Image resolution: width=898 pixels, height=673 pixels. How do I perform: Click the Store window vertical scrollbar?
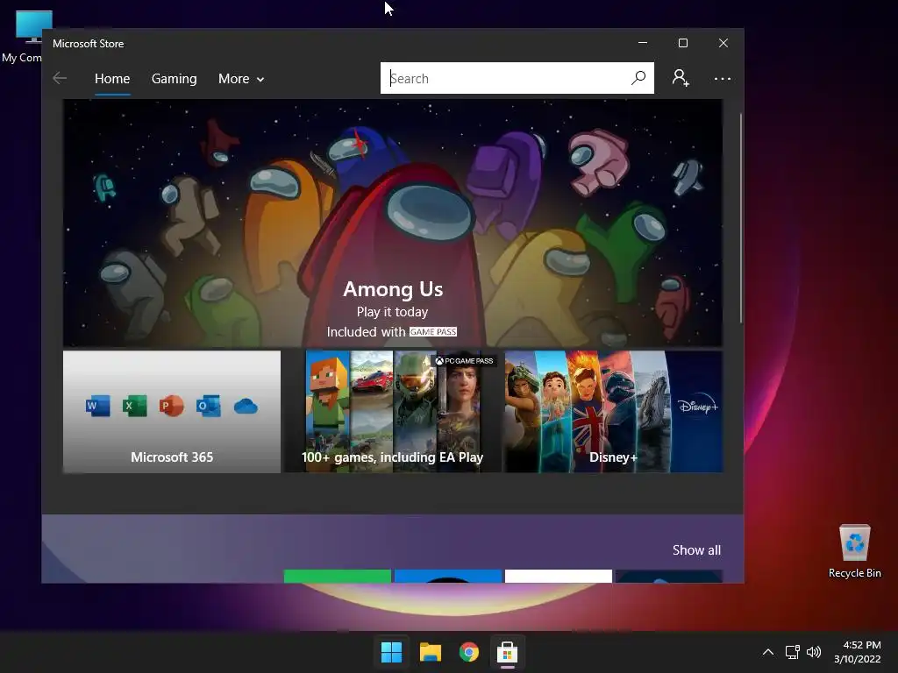[740, 217]
